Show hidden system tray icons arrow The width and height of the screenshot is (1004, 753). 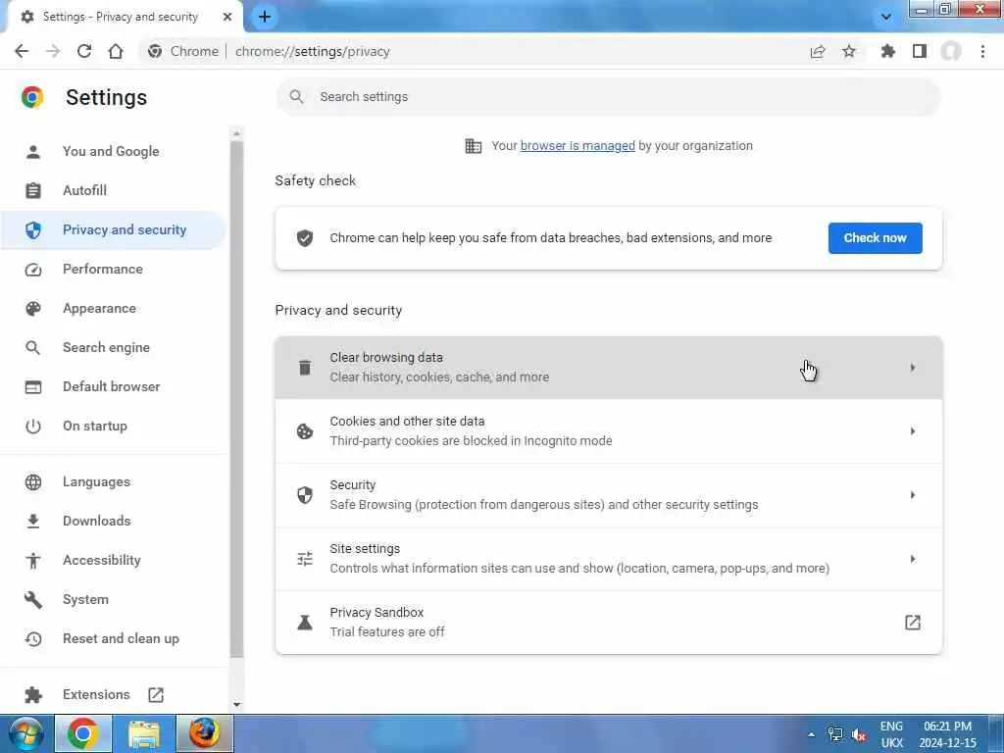coord(811,734)
